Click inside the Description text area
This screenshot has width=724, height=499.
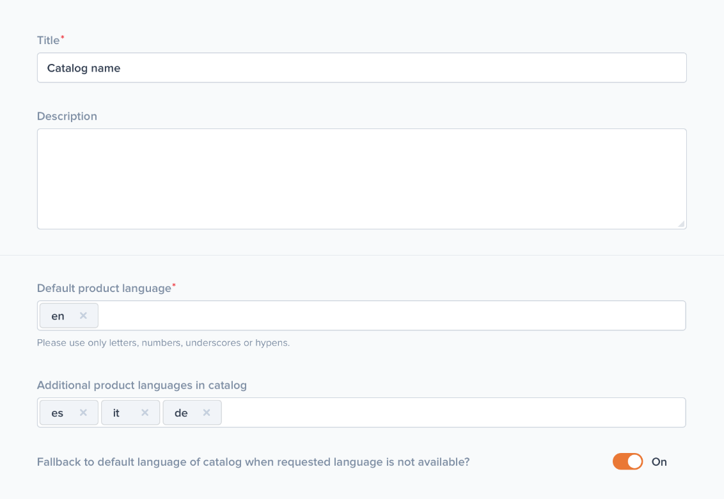tap(361, 179)
